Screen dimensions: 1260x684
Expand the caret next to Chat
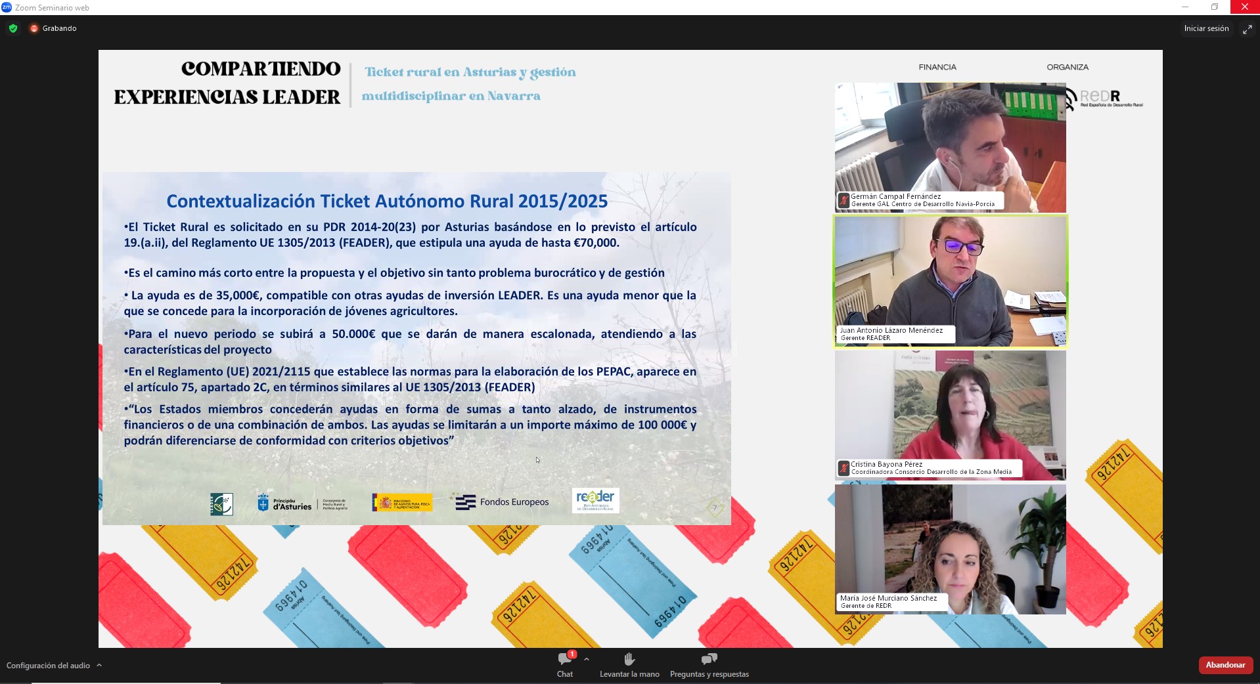[586, 659]
